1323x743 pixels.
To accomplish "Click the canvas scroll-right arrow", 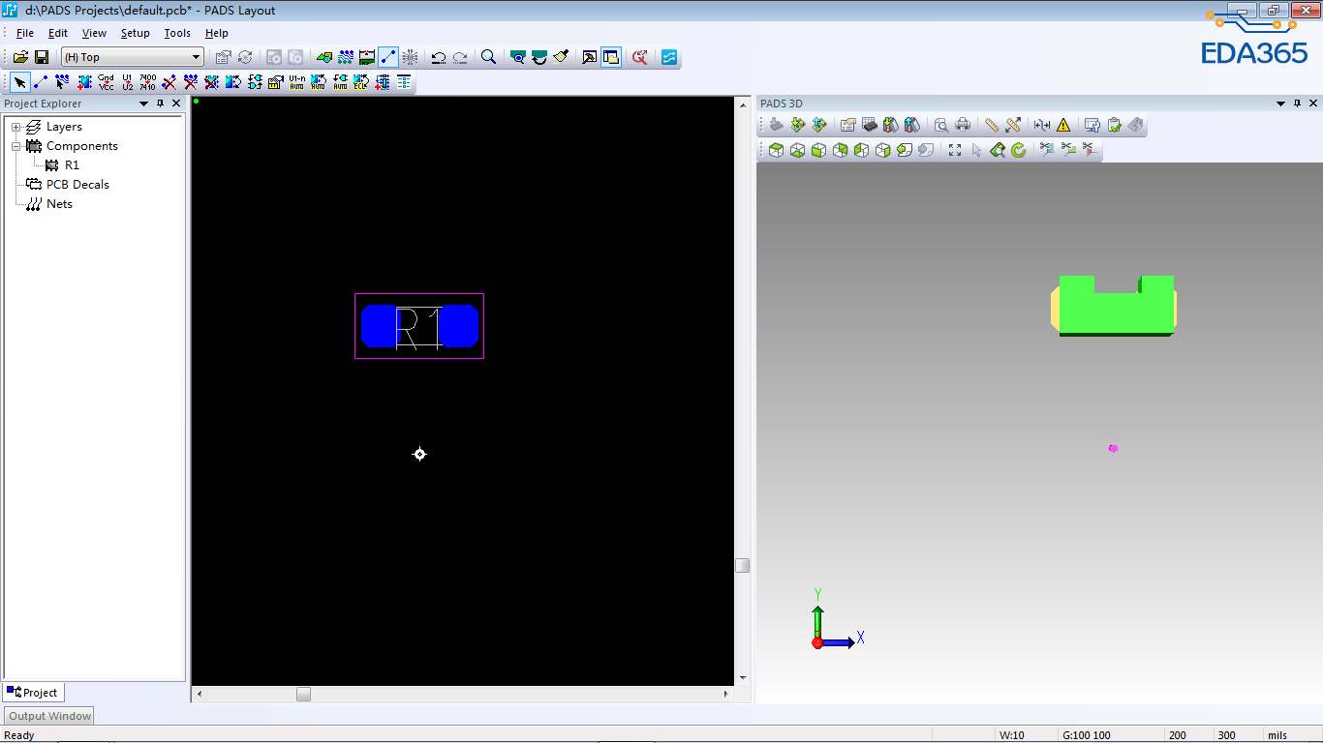I will click(x=727, y=694).
